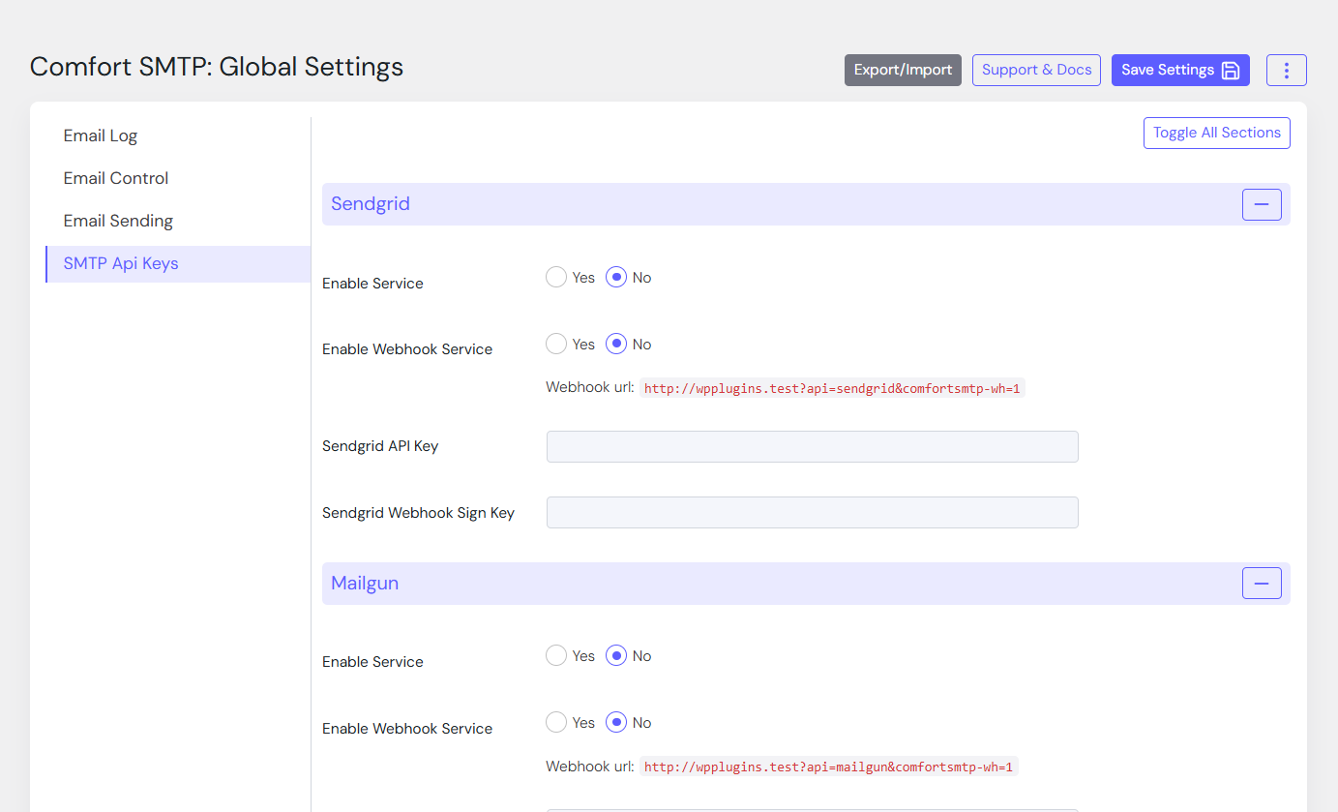Focus the Sendgrid Webhook Sign Key field
Image resolution: width=1338 pixels, height=812 pixels.
[812, 513]
